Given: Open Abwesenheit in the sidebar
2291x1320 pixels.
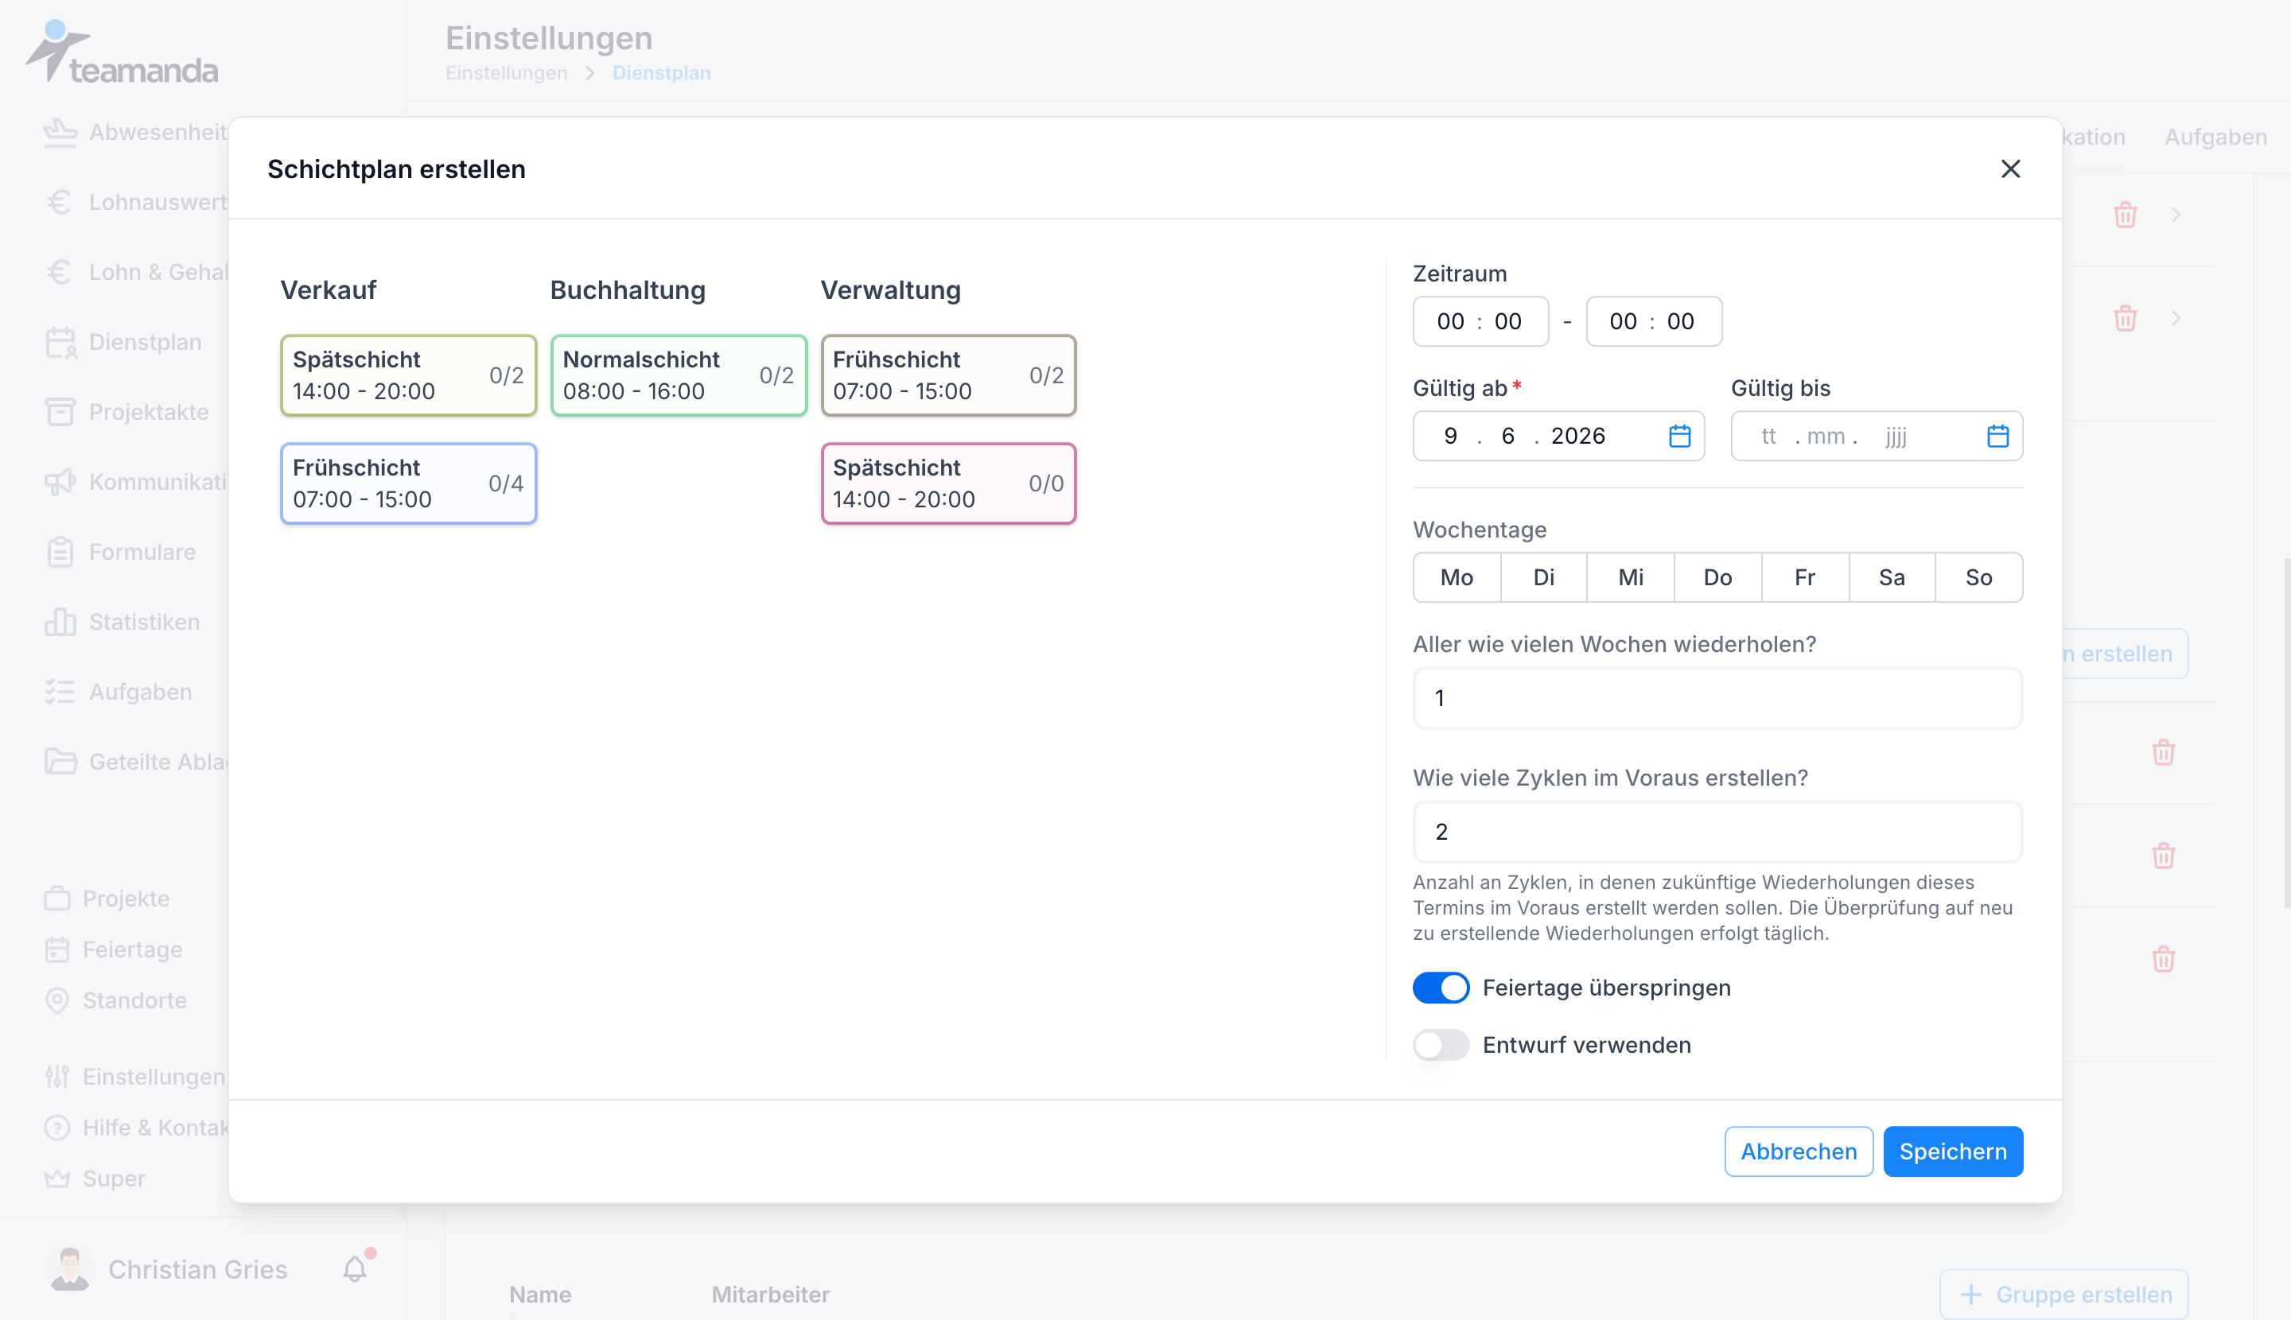Looking at the screenshot, I should (136, 132).
